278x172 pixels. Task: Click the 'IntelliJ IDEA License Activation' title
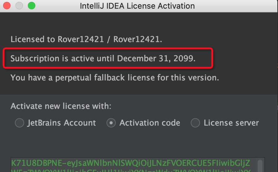click(137, 6)
